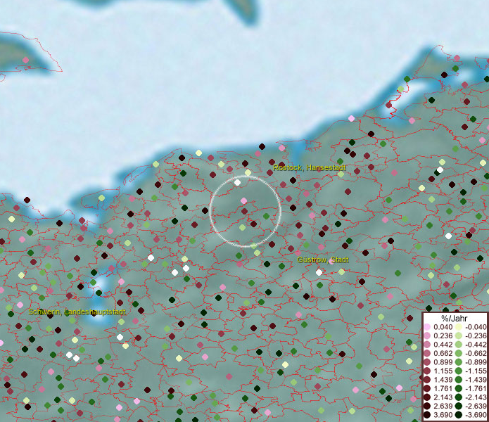
Task: Click the '-1.155' legend value text
Action: [476, 371]
